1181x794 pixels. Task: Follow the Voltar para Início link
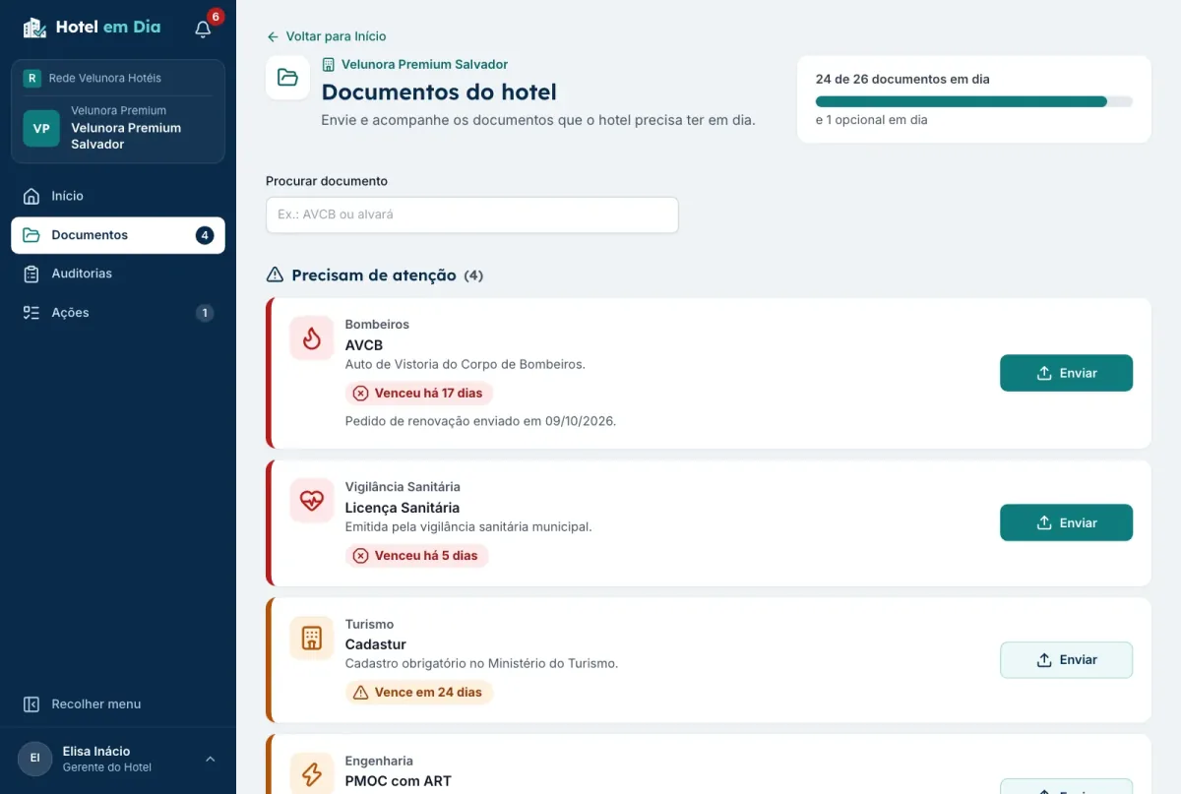pos(326,36)
